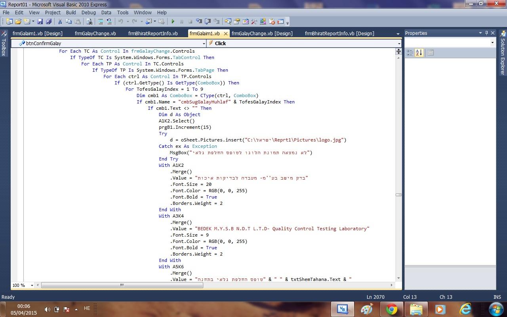This screenshot has height=317, width=507.
Task: Click the Property Pages icon
Action: pos(431,53)
